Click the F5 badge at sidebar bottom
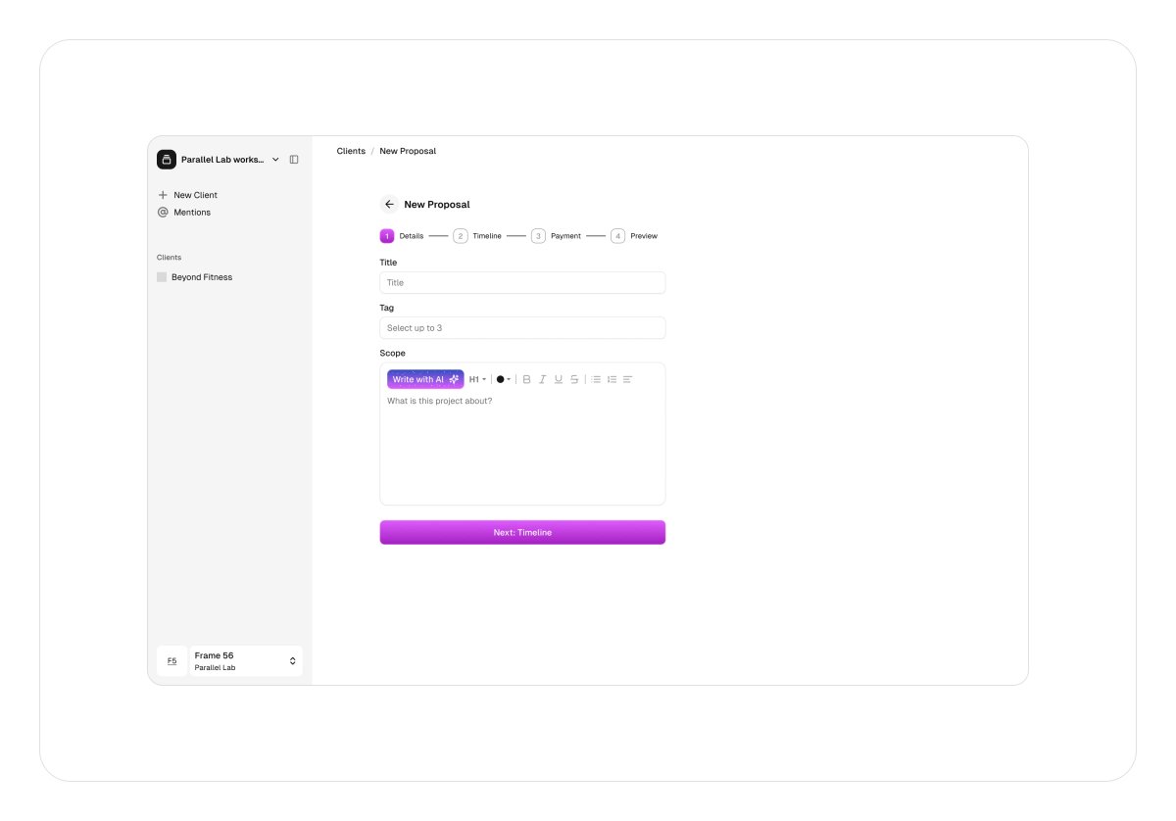Image resolution: width=1176 pixels, height=821 pixels. pos(171,661)
